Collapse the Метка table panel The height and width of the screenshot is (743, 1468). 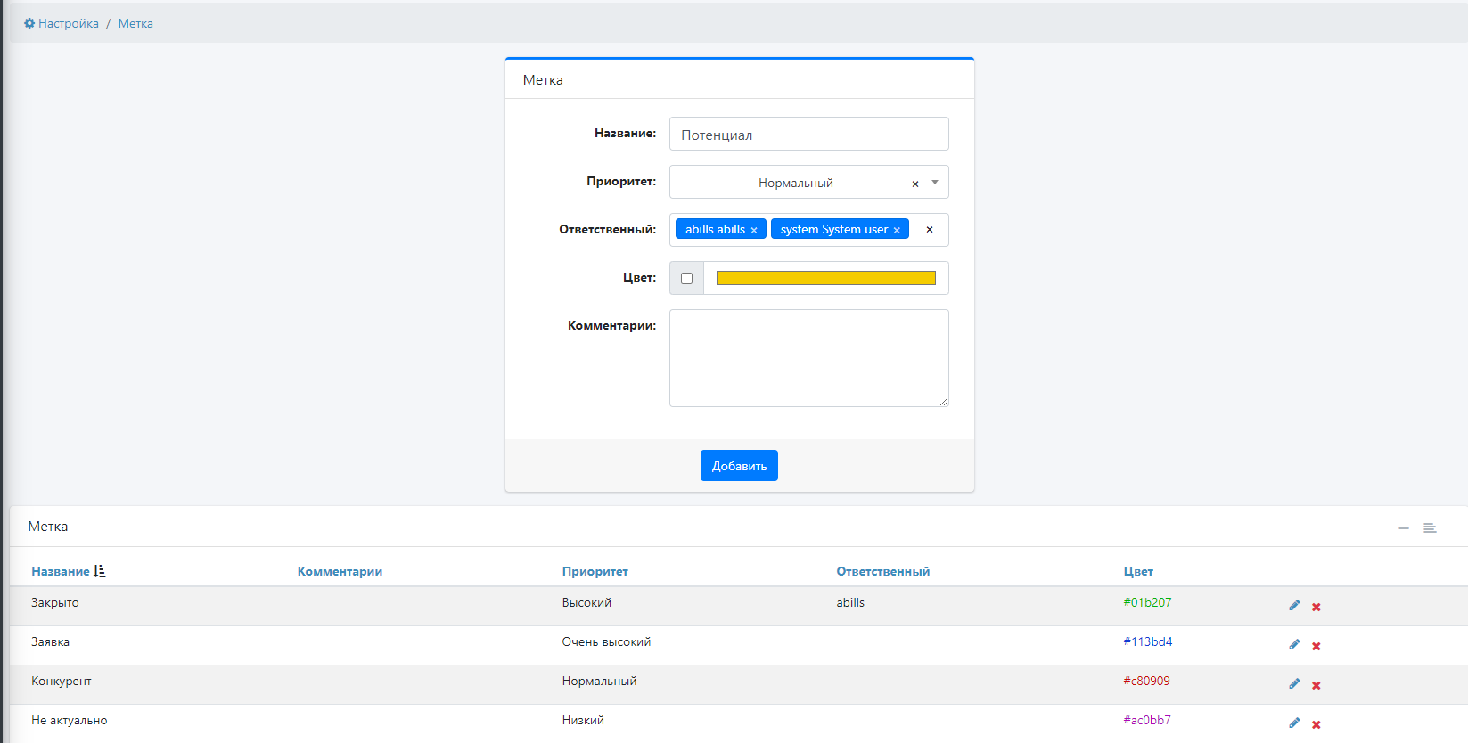tap(1403, 528)
